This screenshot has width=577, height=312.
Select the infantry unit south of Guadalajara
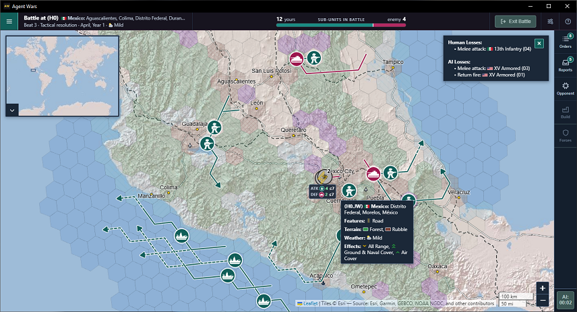[x=207, y=144]
